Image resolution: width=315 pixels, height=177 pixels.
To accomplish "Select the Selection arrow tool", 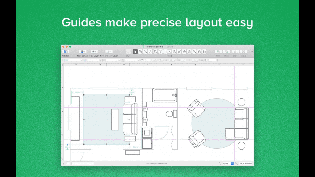I will (135, 52).
